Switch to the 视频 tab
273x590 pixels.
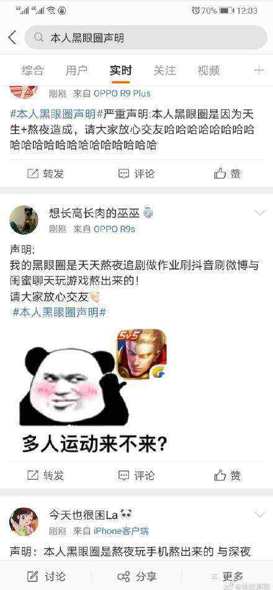[208, 70]
